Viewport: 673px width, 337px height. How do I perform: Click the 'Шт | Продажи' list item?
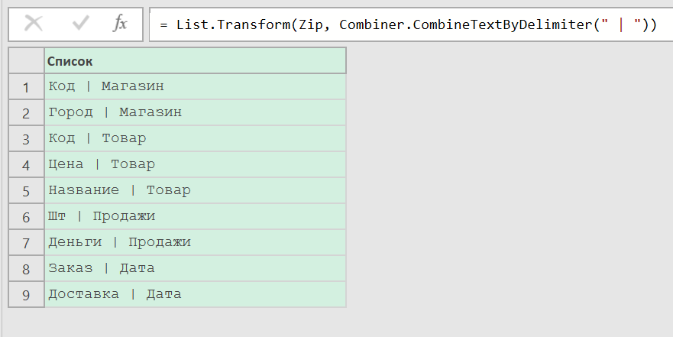102,216
